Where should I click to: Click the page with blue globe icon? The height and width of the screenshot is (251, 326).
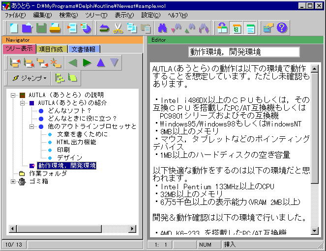tap(86, 28)
